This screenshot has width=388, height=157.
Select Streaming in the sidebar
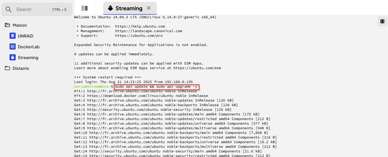click(28, 58)
